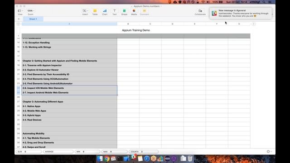Select cell '2-7. Inspect Android Mobile Web Elements'
290x163 pixels.
69,92
